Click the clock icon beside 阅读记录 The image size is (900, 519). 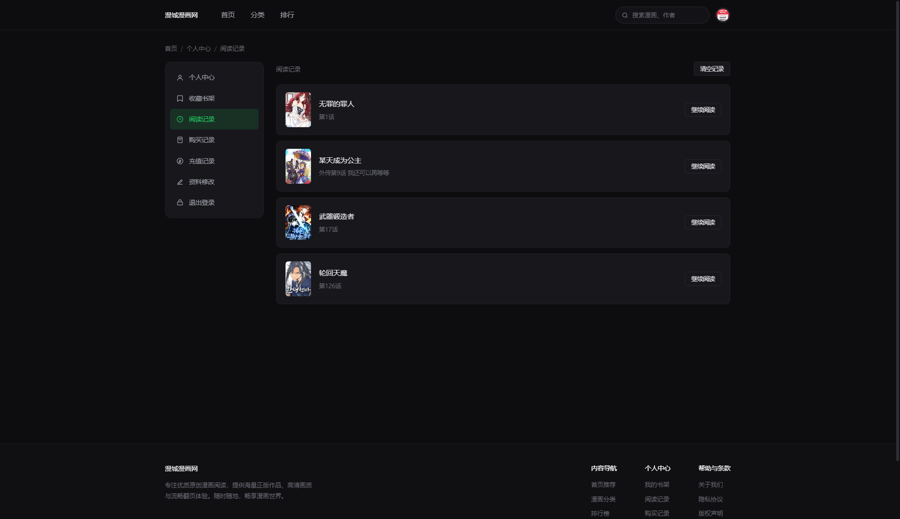180,119
